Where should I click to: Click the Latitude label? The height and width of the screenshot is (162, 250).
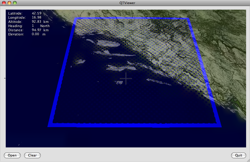15,13
